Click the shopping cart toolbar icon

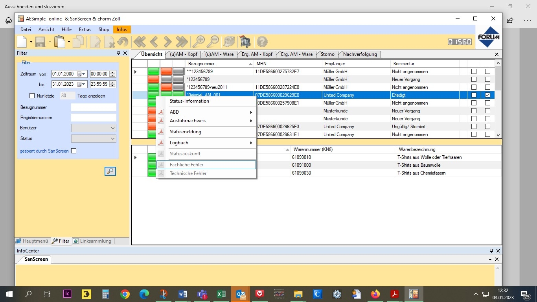[x=245, y=42]
